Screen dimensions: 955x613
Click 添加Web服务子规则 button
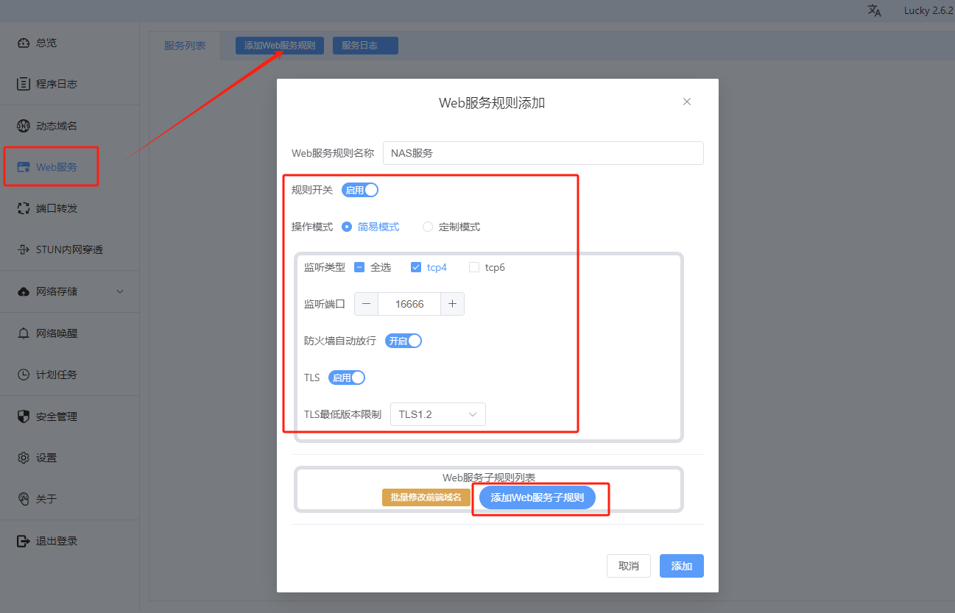pos(538,497)
